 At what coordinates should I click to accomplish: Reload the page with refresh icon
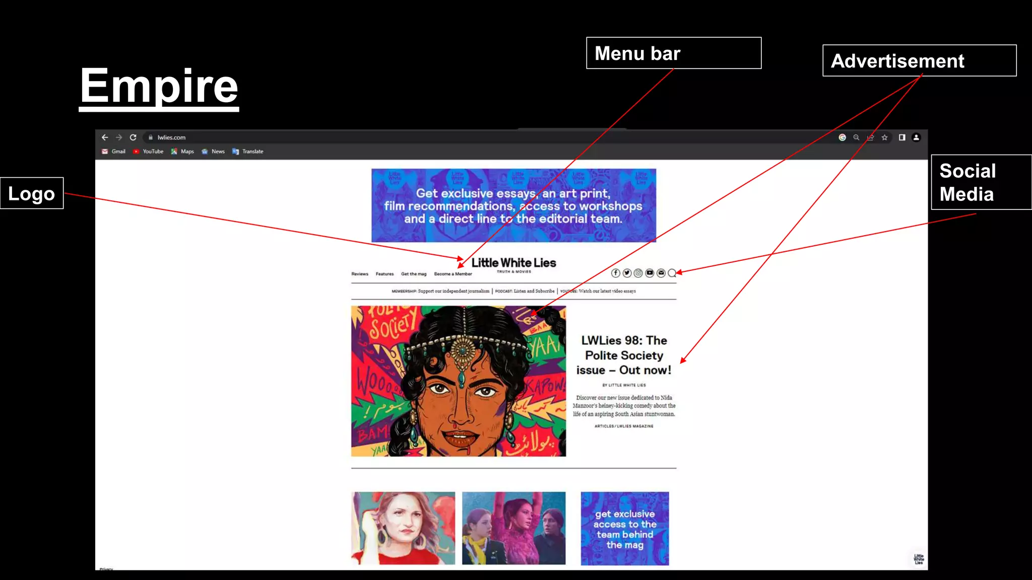pos(133,137)
